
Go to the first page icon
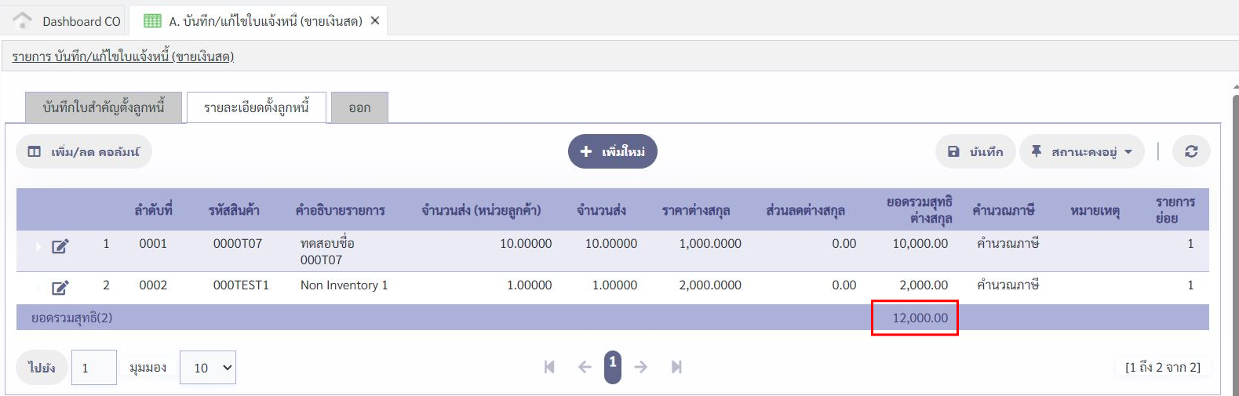coord(549,367)
